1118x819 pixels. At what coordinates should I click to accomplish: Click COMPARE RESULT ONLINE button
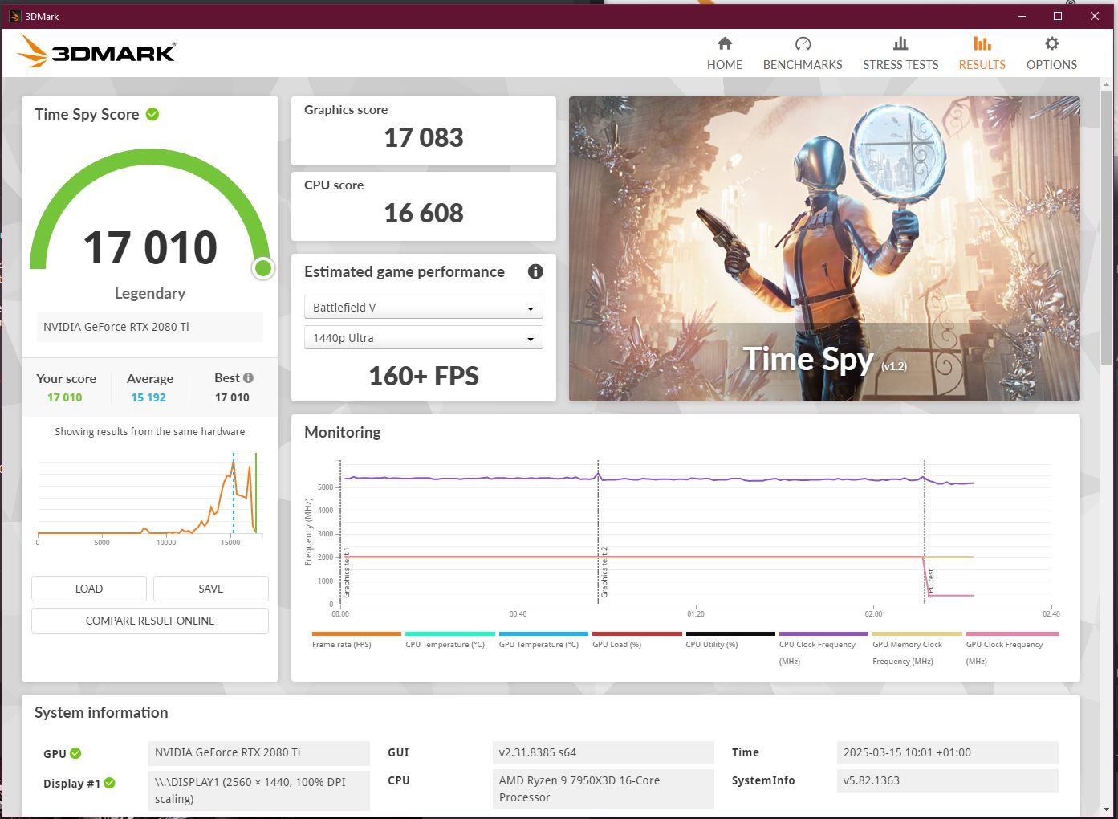click(x=150, y=621)
